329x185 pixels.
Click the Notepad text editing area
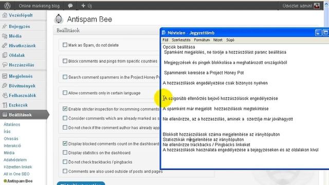click(245, 106)
